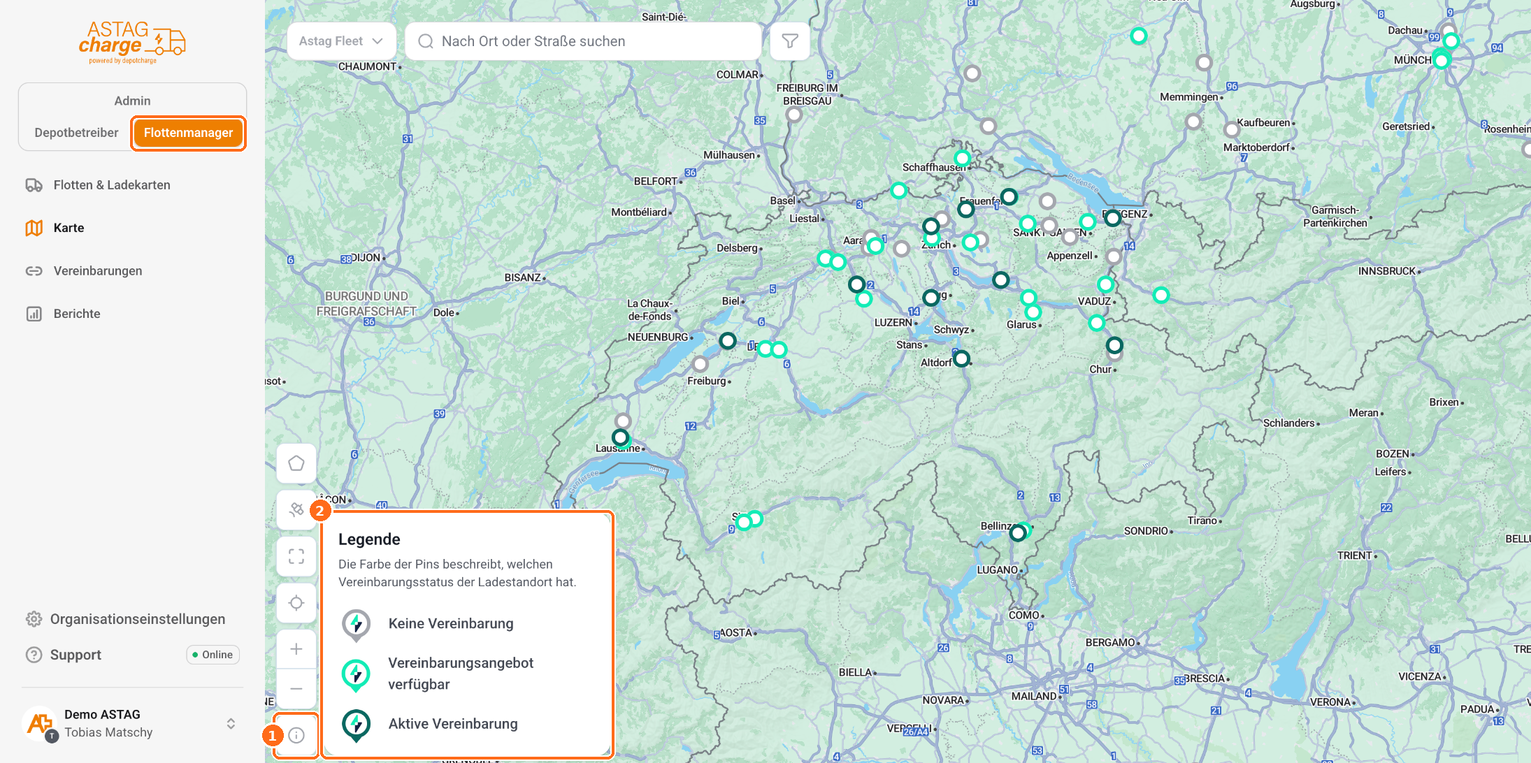Toggle fullscreen map view
This screenshot has width=1531, height=763.
click(296, 556)
